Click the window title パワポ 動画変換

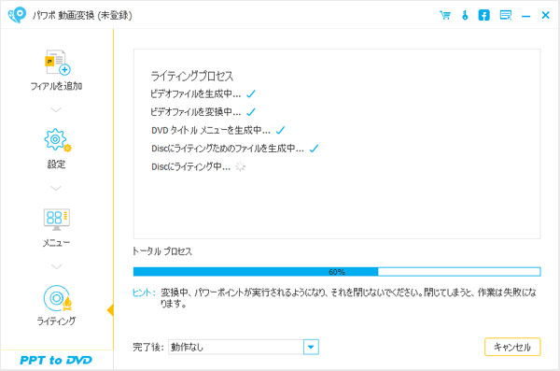point(82,15)
